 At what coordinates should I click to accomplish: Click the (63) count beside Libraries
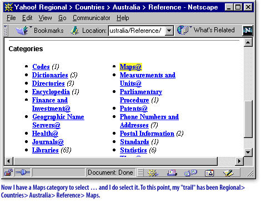[x=66, y=150]
